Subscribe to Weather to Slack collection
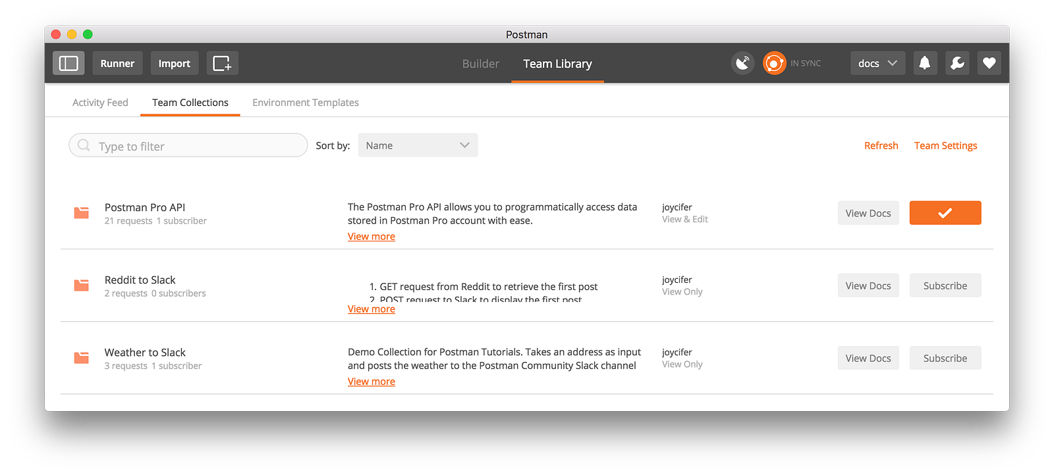This screenshot has height=475, width=1054. 945,358
